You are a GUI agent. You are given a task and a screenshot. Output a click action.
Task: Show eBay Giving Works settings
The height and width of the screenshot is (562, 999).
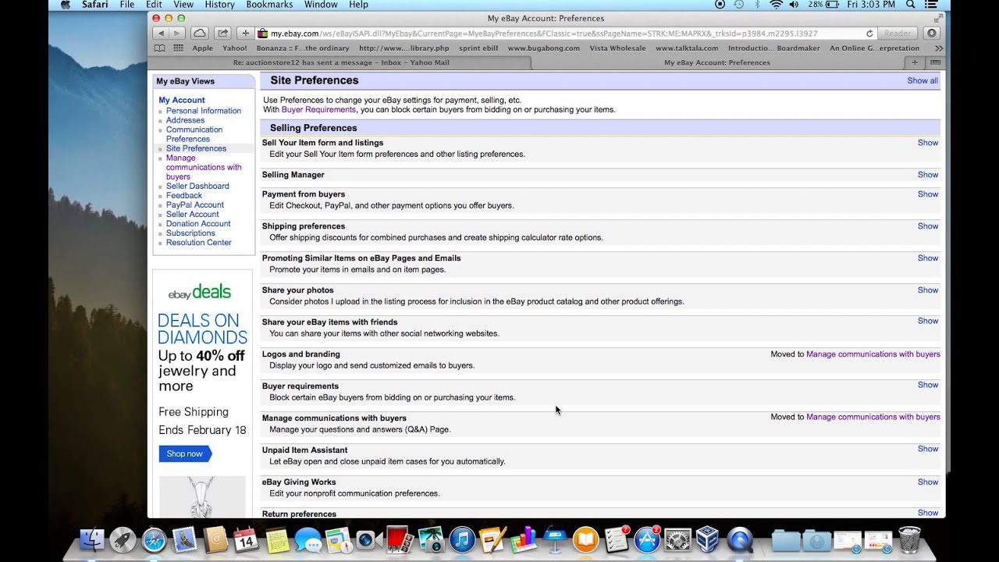[928, 482]
